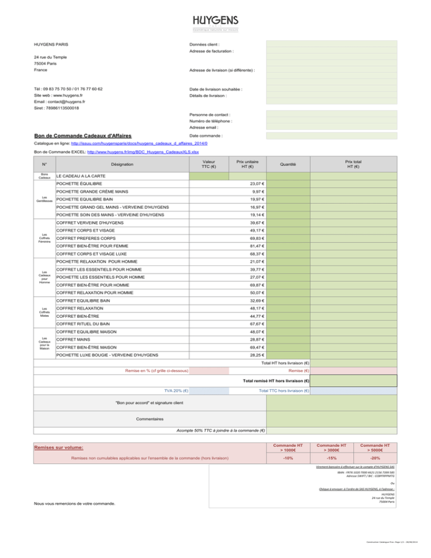The height and width of the screenshot is (558, 431).
Task: Click the 'Prix total HT (€)' header
Action: coord(354,164)
